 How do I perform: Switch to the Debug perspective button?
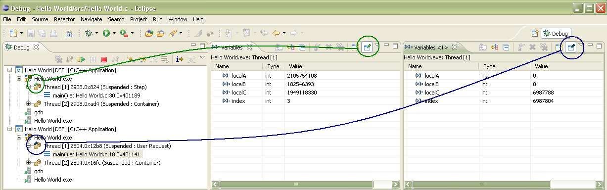556,33
